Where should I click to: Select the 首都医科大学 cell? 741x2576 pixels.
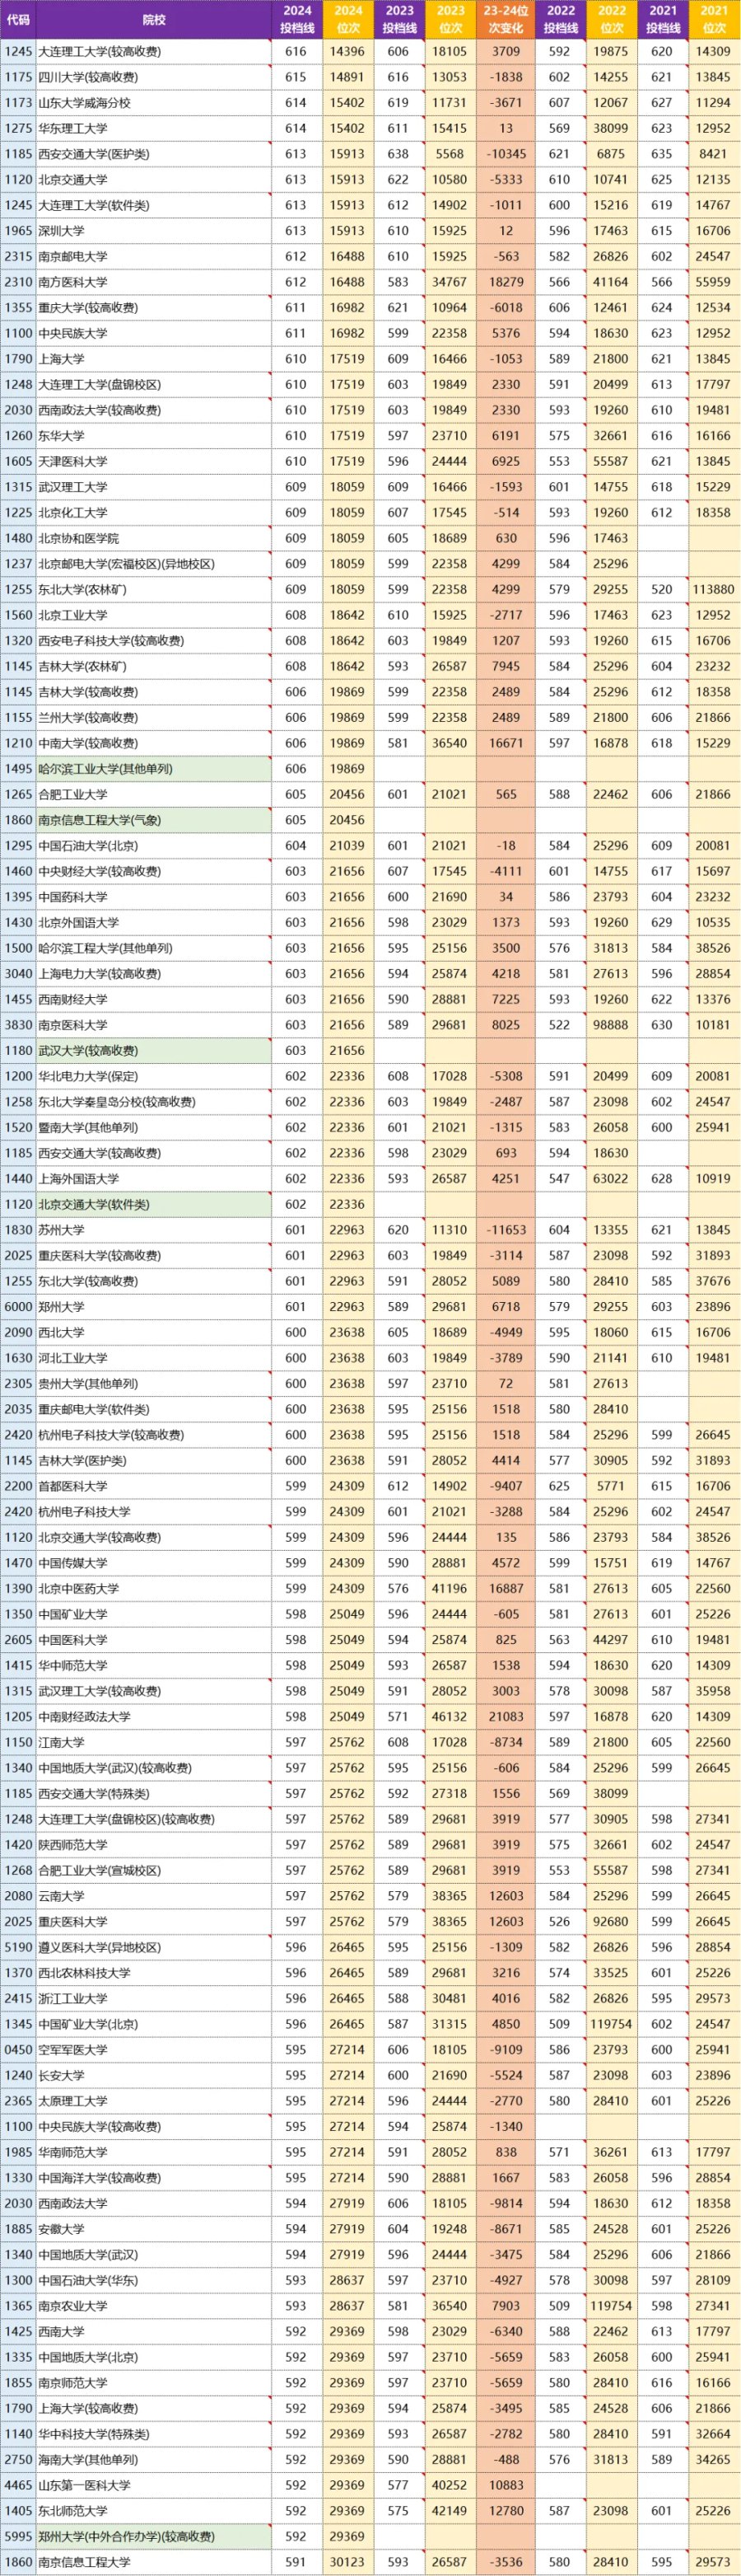(154, 1486)
